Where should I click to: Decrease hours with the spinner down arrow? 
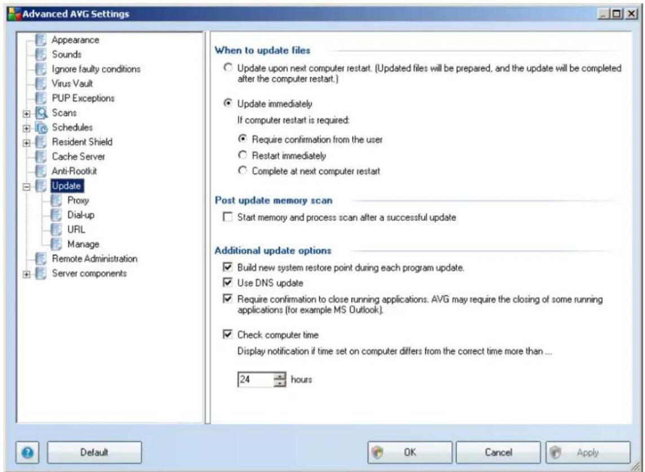(x=280, y=383)
